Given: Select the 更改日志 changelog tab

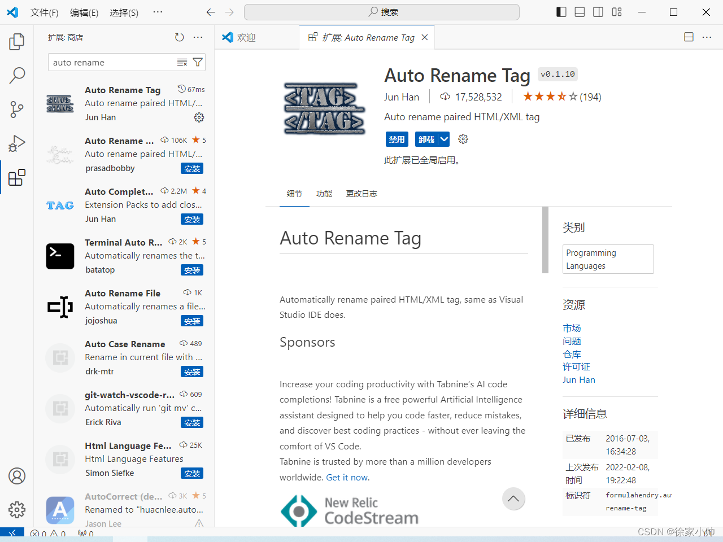Looking at the screenshot, I should coord(361,194).
